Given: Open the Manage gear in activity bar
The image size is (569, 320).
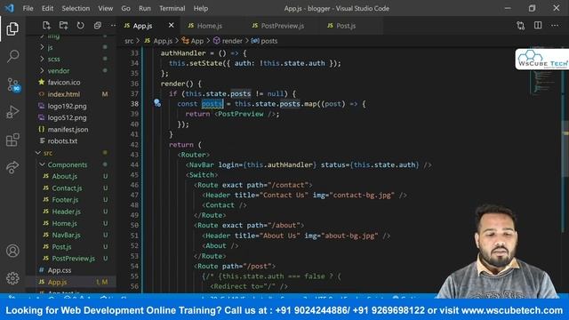Looking at the screenshot, I should coord(12,278).
